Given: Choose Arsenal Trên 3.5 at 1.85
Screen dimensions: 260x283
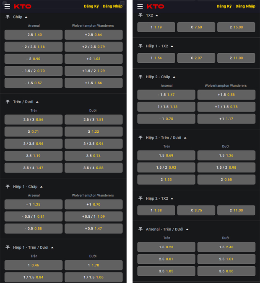Looking at the screenshot, I should point(166,271).
